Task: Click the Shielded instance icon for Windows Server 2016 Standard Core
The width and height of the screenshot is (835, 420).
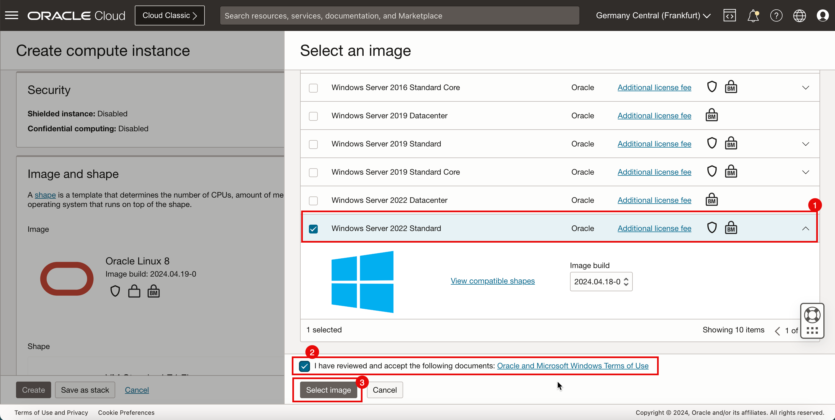Action: [x=712, y=87]
